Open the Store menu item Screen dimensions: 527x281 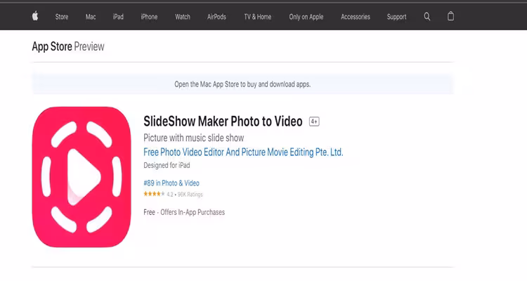point(62,16)
